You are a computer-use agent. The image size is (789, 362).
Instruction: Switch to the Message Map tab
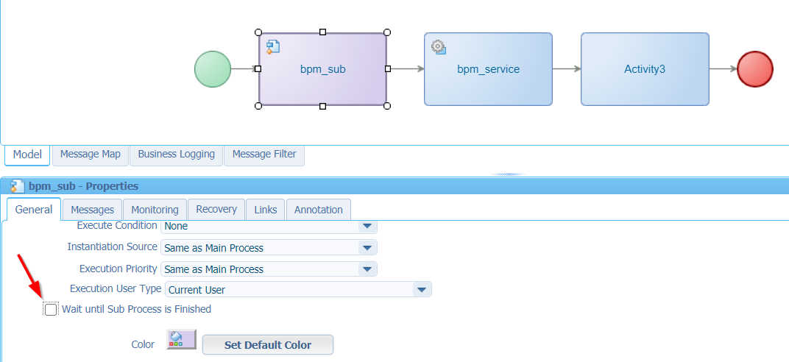[x=91, y=155]
